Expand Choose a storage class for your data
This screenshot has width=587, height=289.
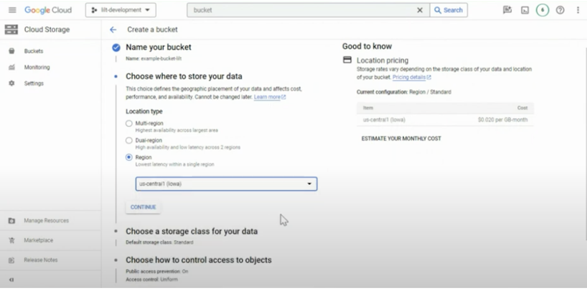(192, 231)
